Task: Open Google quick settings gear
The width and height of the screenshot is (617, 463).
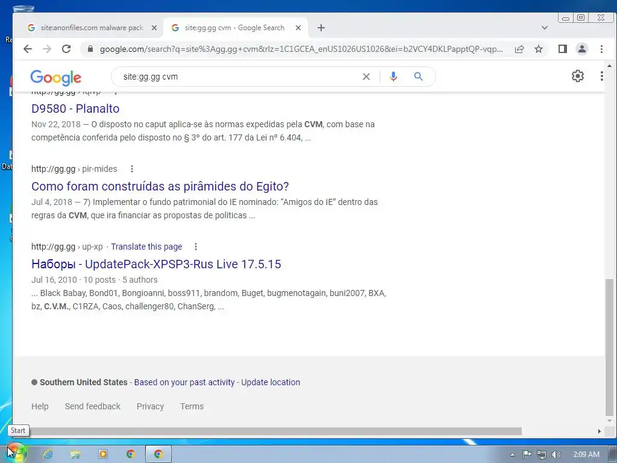Action: coord(578,76)
